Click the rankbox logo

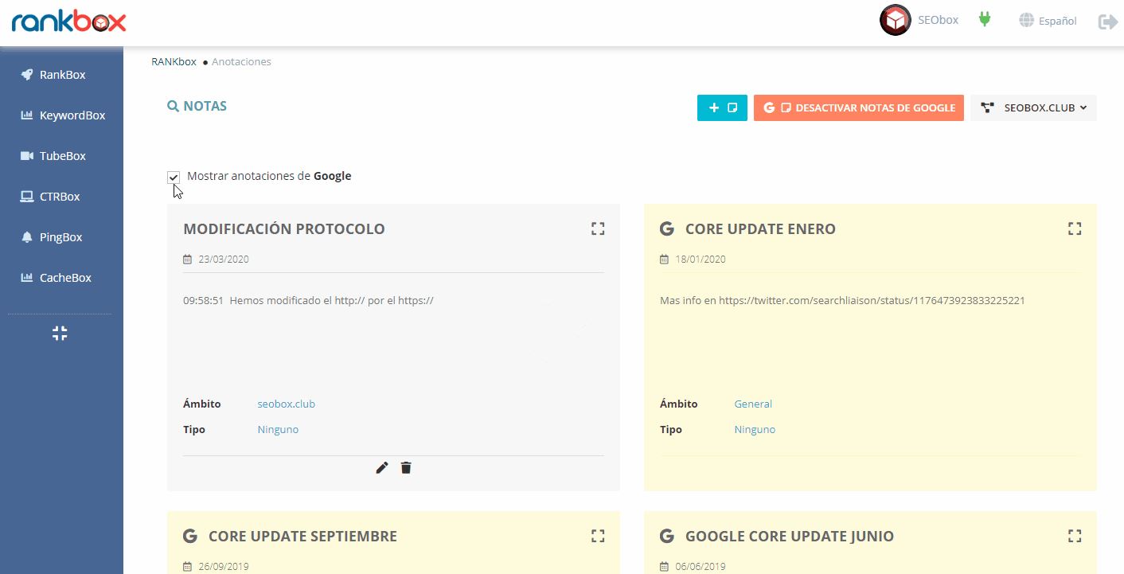click(x=69, y=21)
